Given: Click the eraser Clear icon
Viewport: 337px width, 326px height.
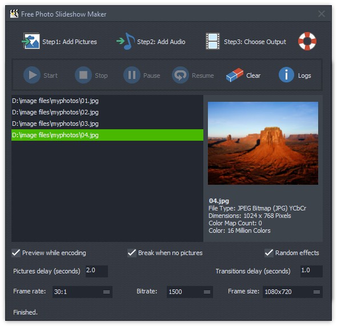Looking at the screenshot, I should [235, 75].
